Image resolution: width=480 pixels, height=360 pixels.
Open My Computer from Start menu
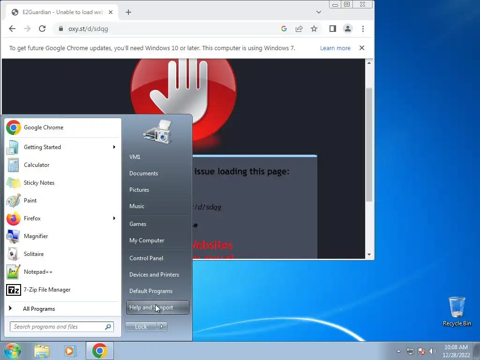[157, 240]
